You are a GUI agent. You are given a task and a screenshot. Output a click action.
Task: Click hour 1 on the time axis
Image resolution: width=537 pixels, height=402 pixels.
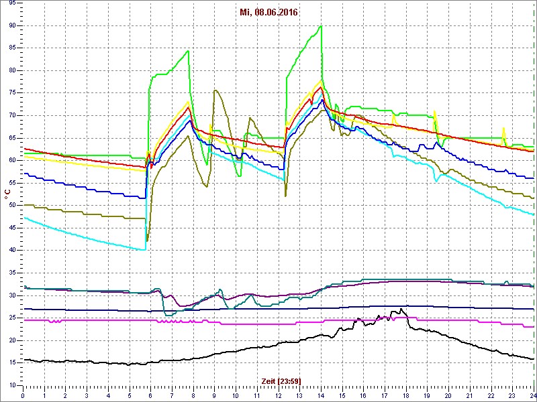click(x=44, y=396)
